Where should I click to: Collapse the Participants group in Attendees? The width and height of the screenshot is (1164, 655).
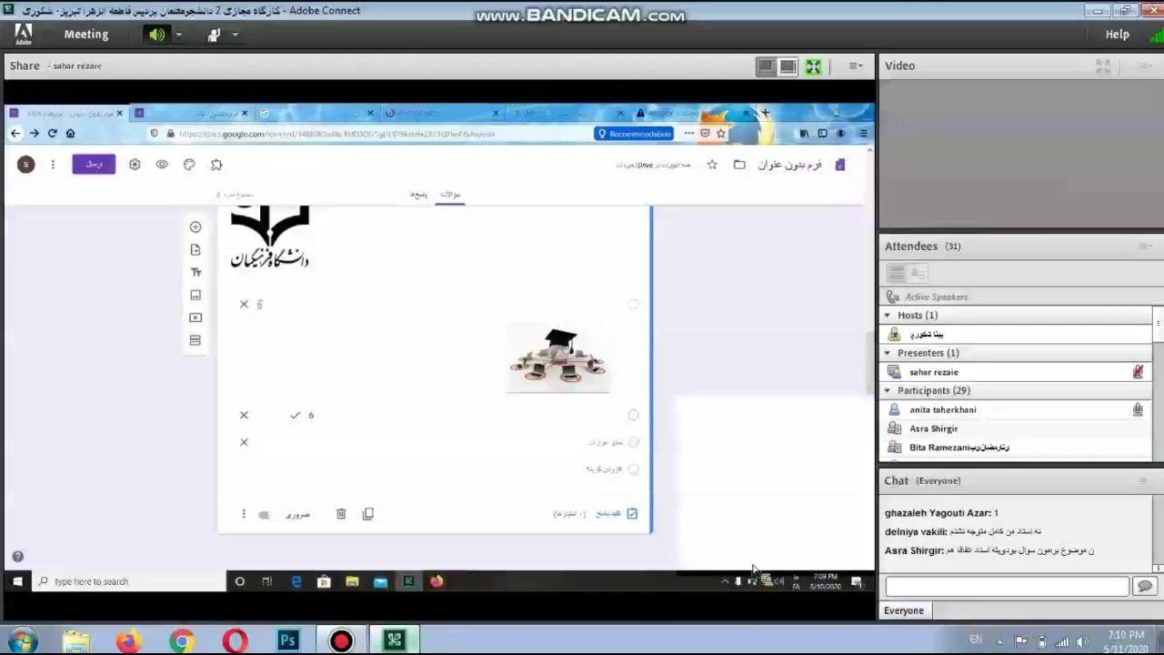tap(888, 391)
